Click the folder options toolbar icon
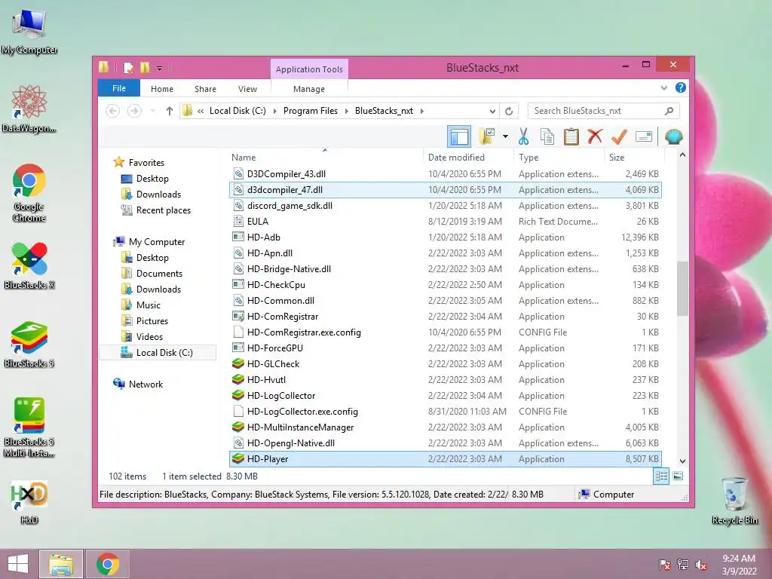This screenshot has height=579, width=772. (487, 136)
